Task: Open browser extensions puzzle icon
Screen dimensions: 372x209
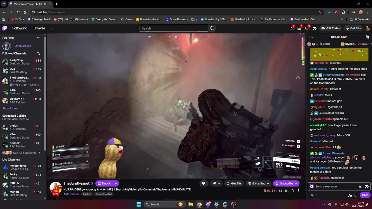Action: pyautogui.click(x=344, y=12)
